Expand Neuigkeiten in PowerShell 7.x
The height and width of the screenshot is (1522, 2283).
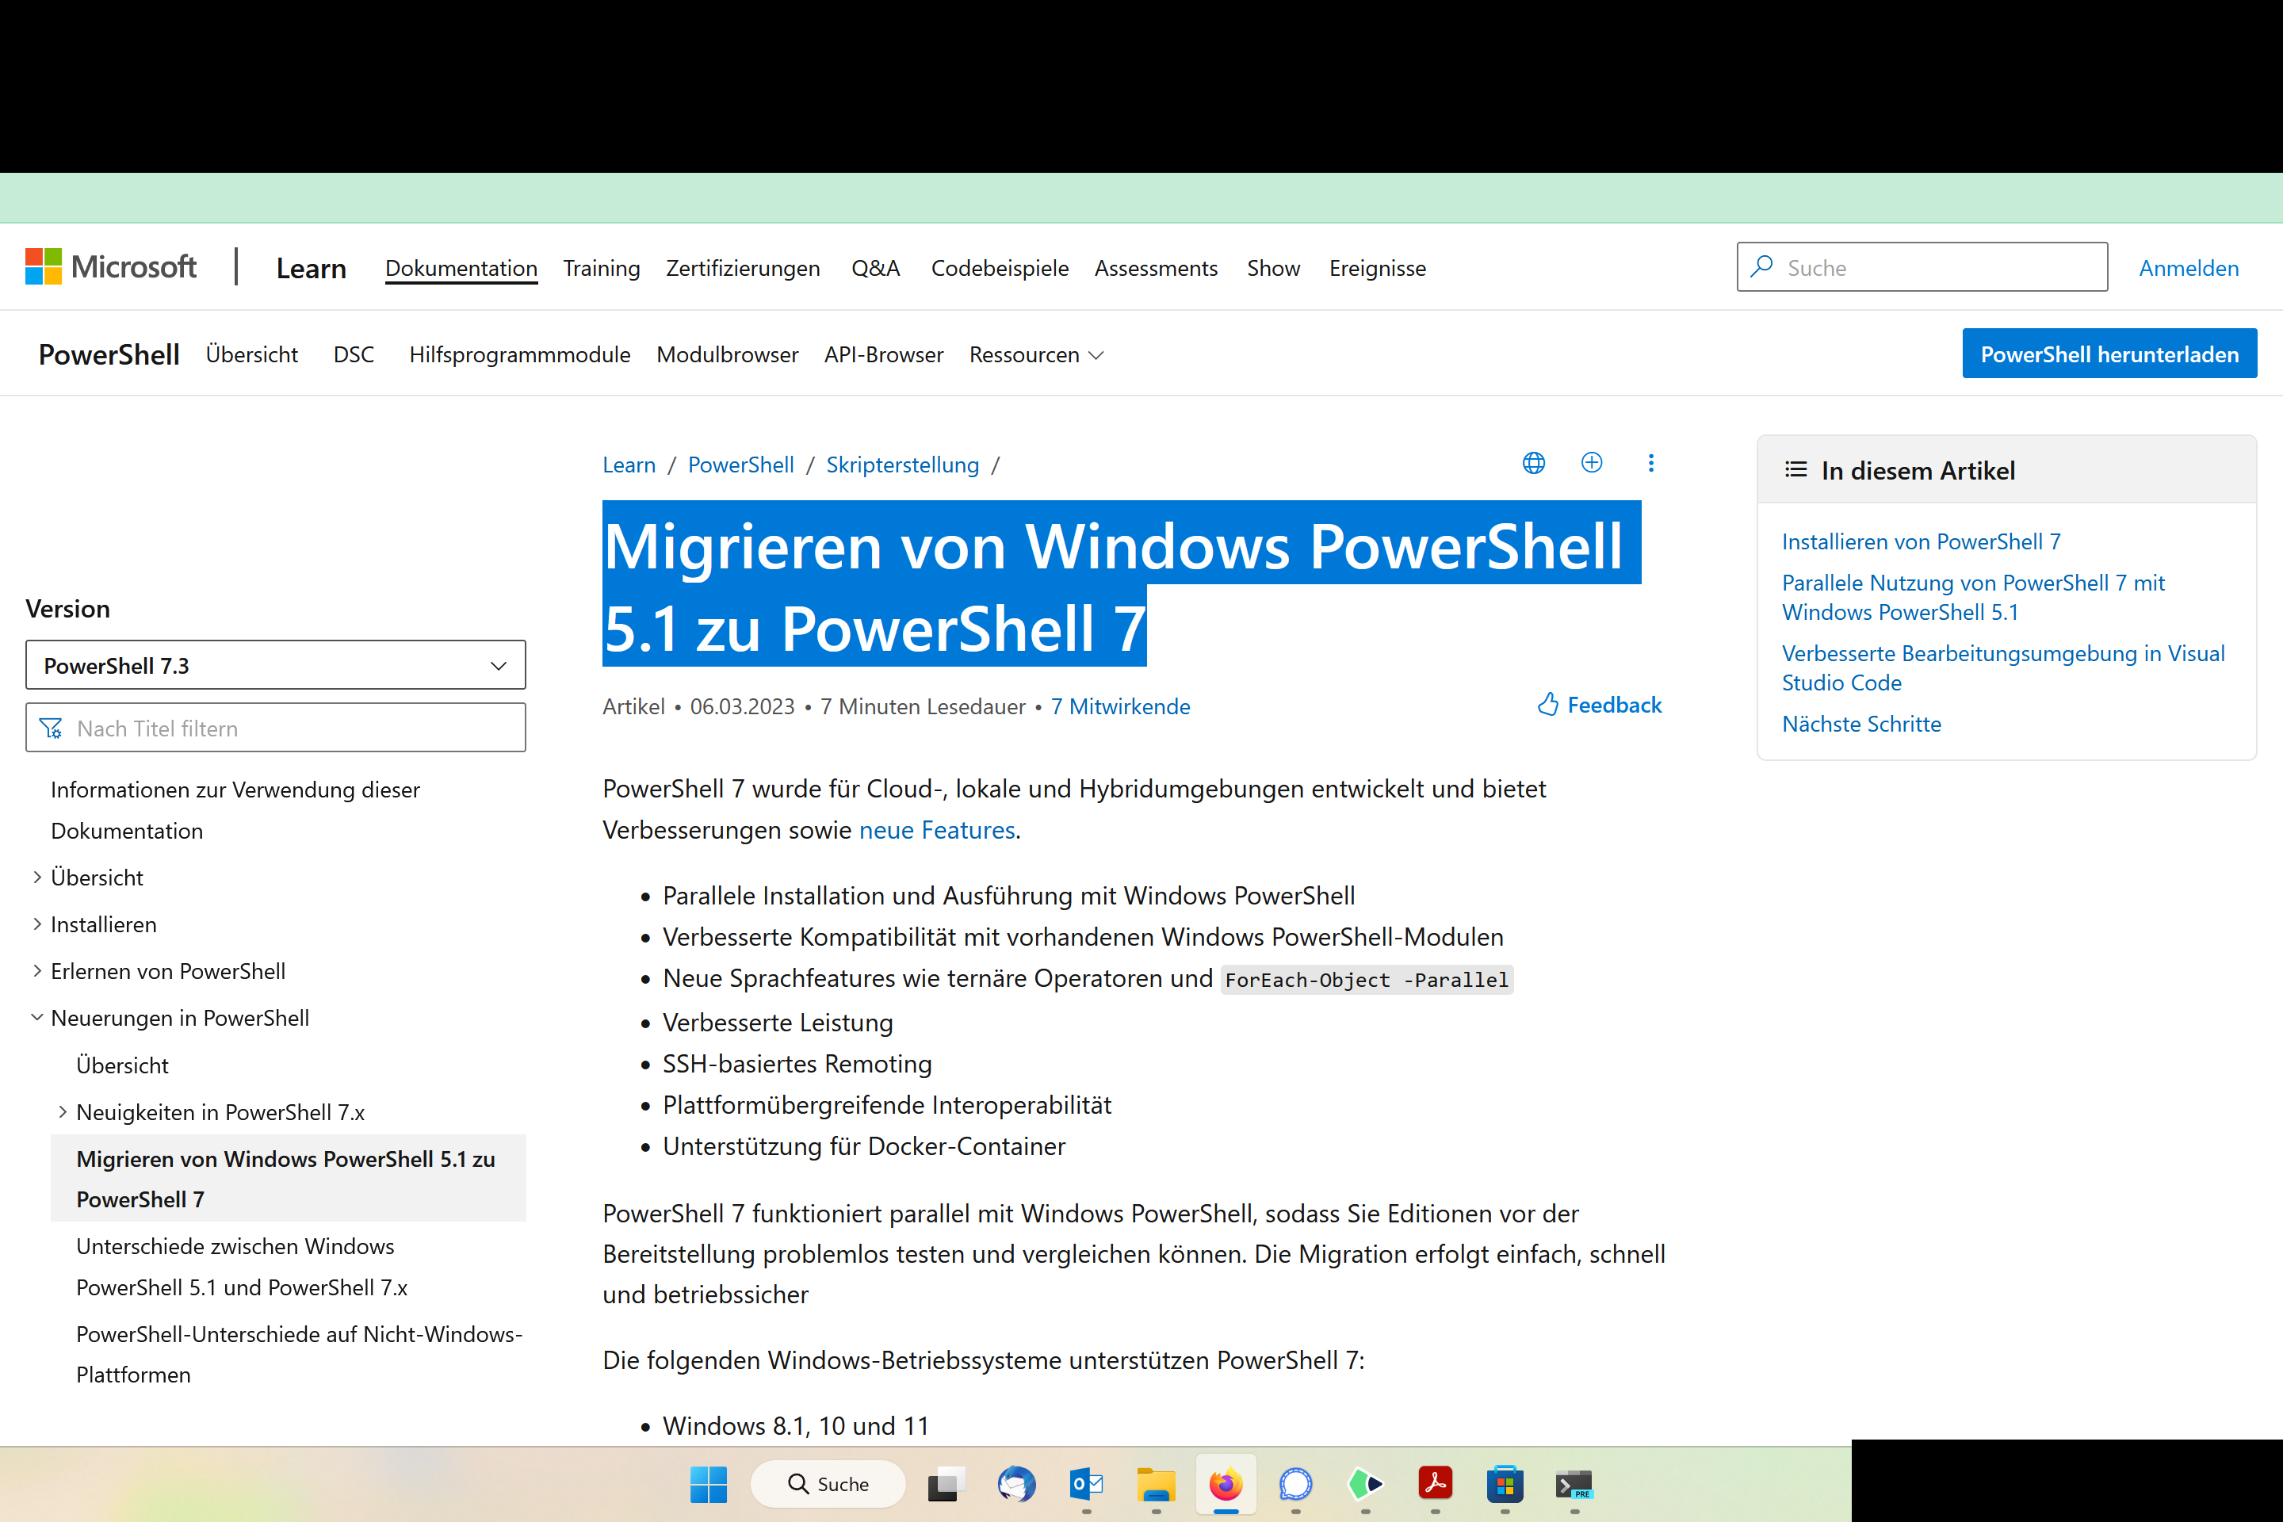[62, 1111]
